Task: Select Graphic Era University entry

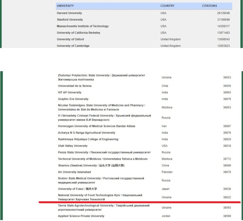Action: click(x=73, y=99)
